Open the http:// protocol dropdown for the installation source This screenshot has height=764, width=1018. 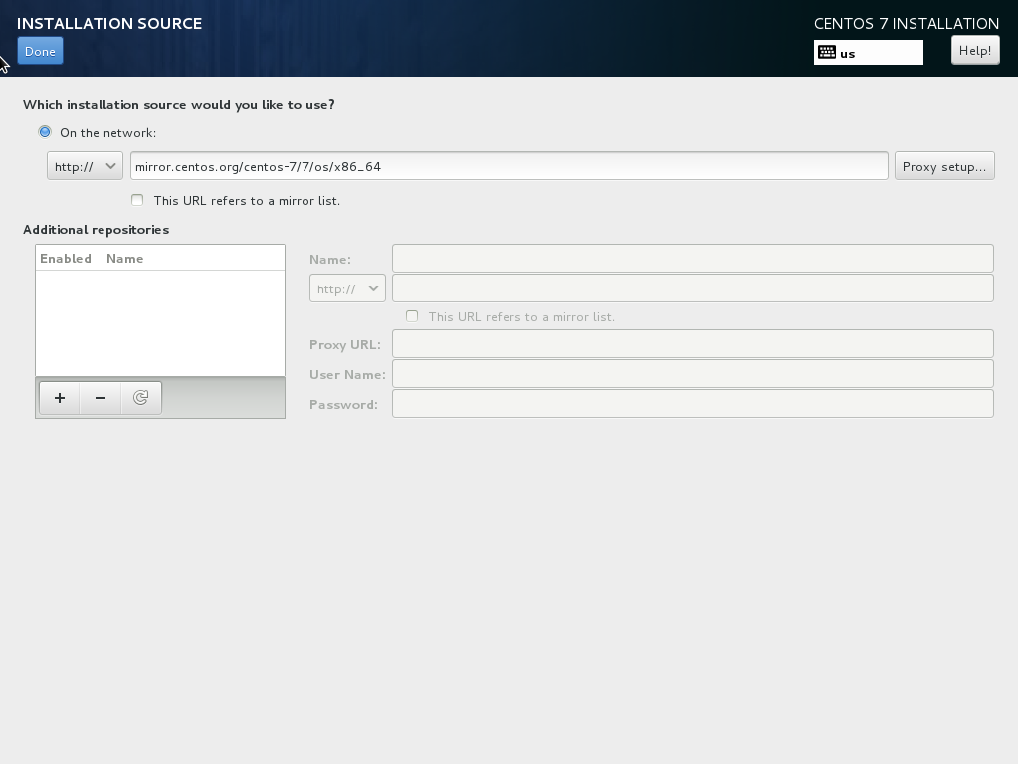tap(85, 166)
